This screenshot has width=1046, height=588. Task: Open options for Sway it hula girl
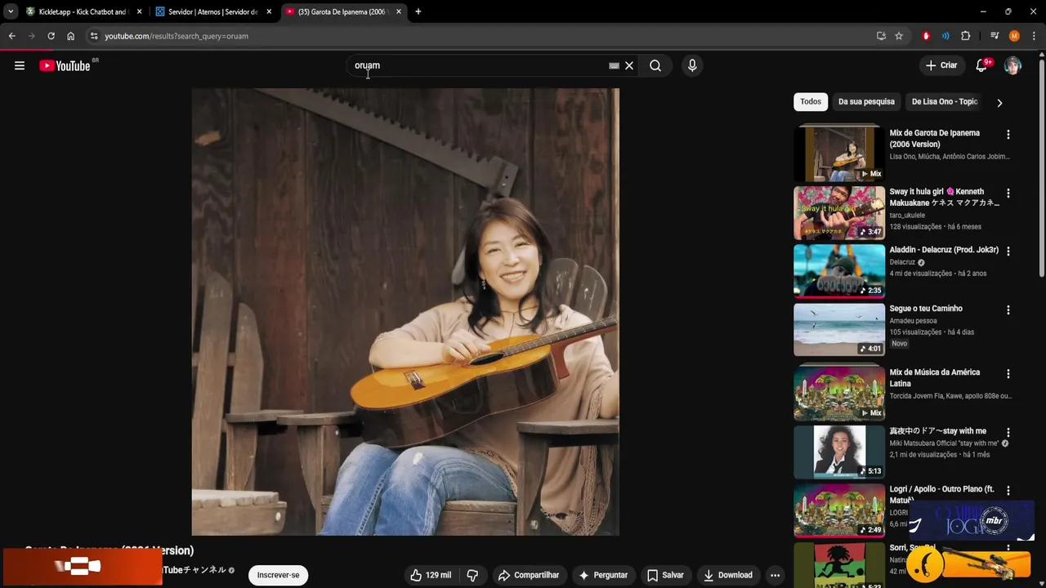[1008, 194]
